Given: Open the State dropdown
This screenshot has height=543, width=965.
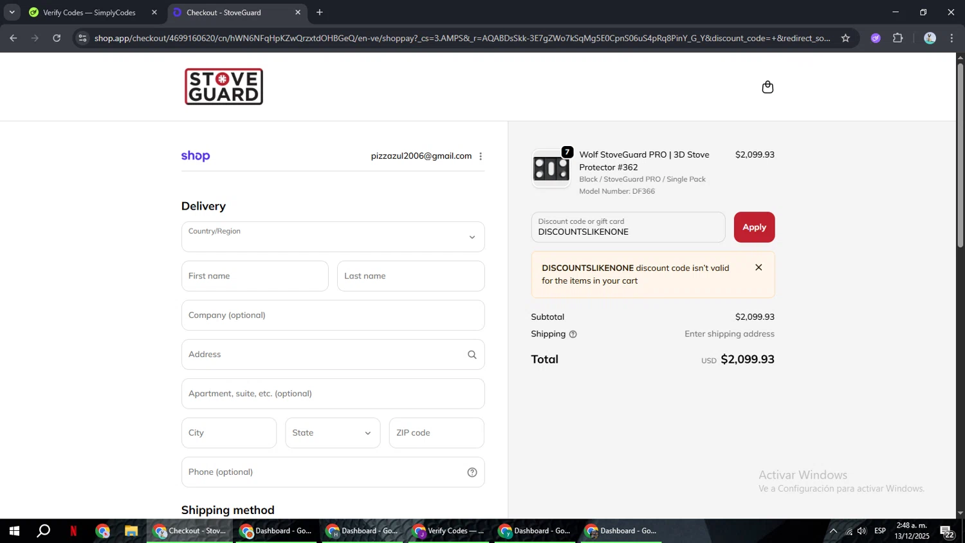Looking at the screenshot, I should (333, 433).
